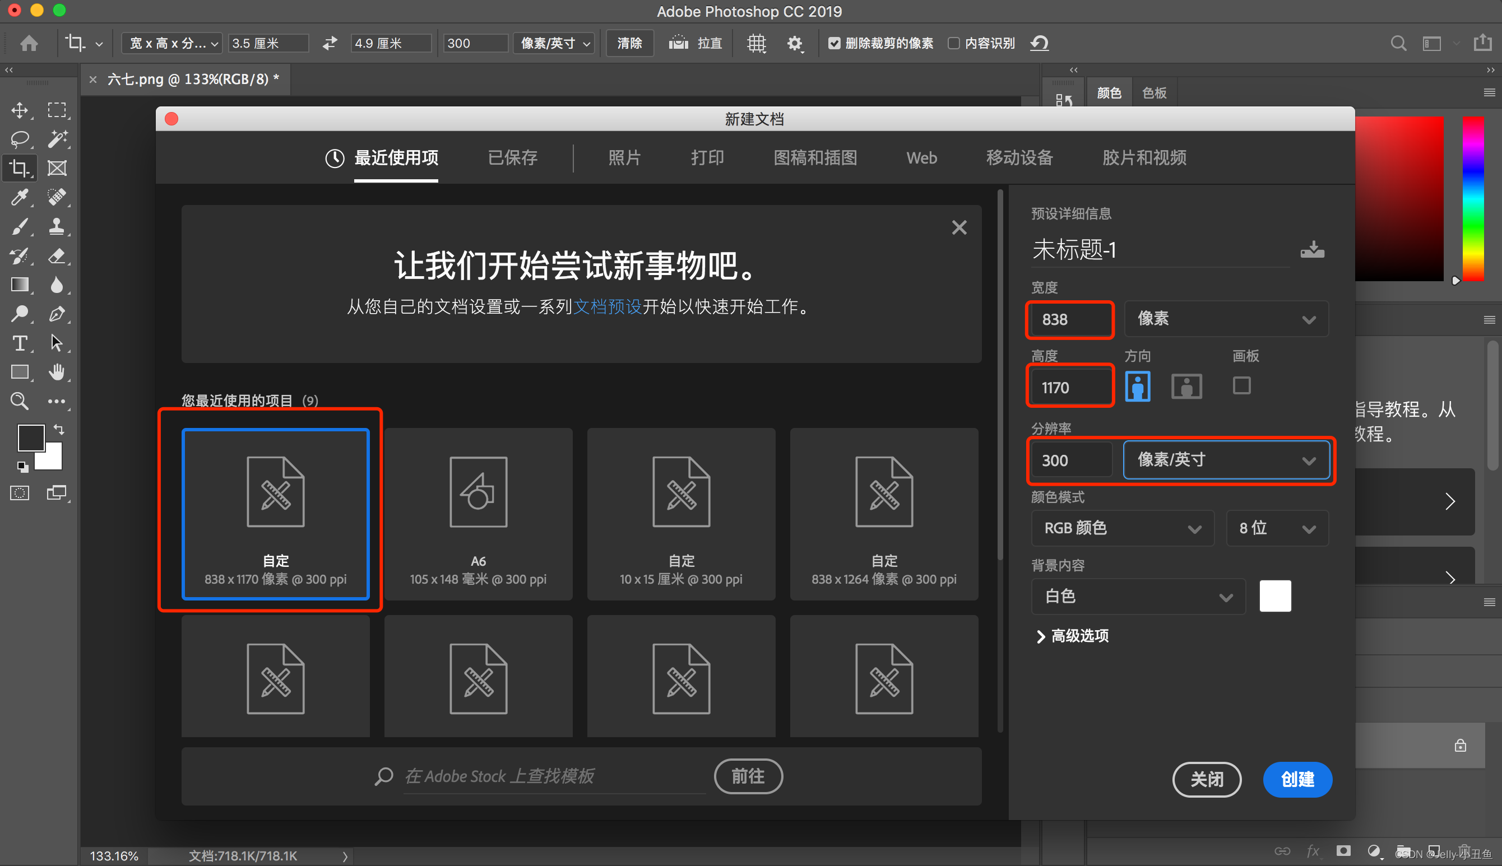Screen dimensions: 1502x866
Task: Enable the 画板 artboard checkbox
Action: tap(1241, 385)
